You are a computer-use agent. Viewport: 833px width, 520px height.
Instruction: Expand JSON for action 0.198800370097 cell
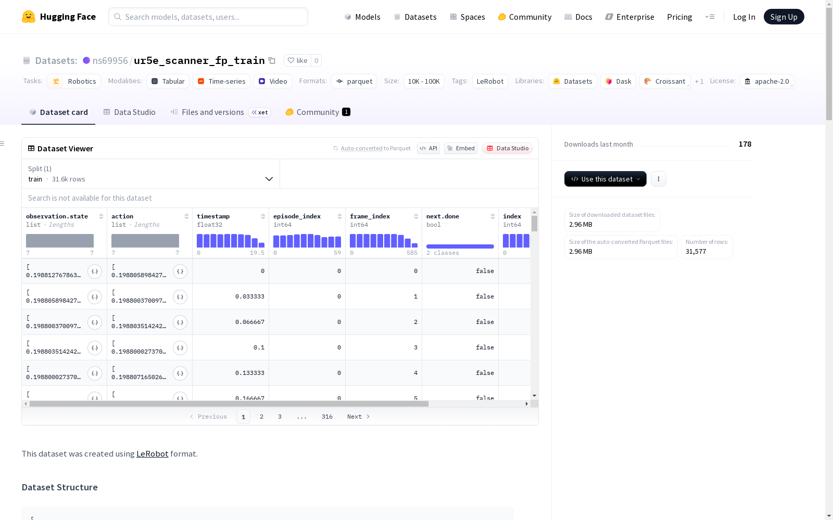coord(180,297)
